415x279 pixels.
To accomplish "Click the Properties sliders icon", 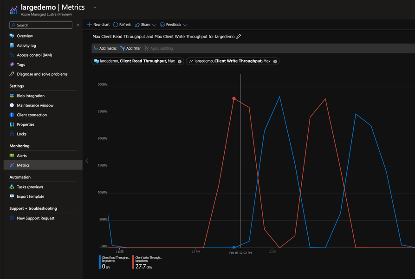I will coord(12,124).
